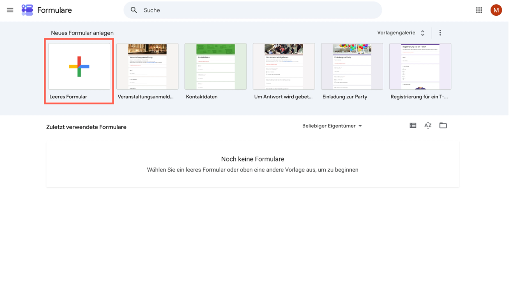
Task: Click the Um Antwort wird gebet... label
Action: click(283, 97)
